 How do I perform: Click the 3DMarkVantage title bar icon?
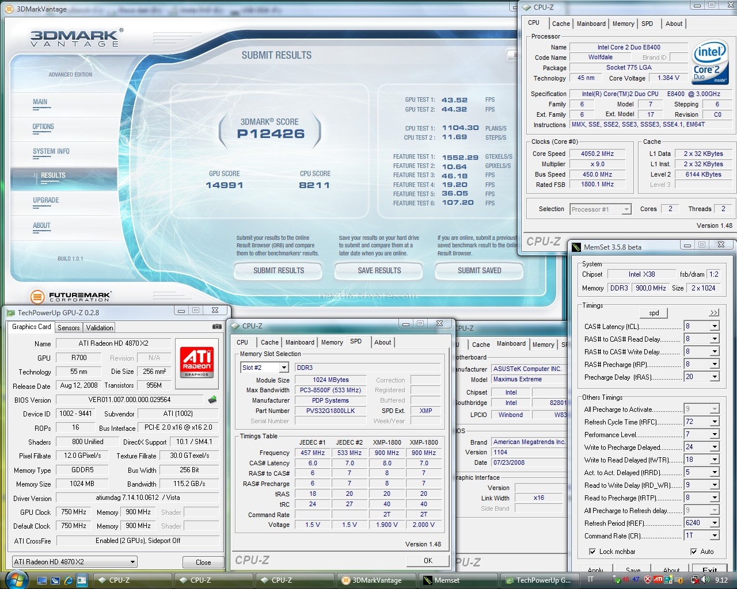[x=9, y=9]
